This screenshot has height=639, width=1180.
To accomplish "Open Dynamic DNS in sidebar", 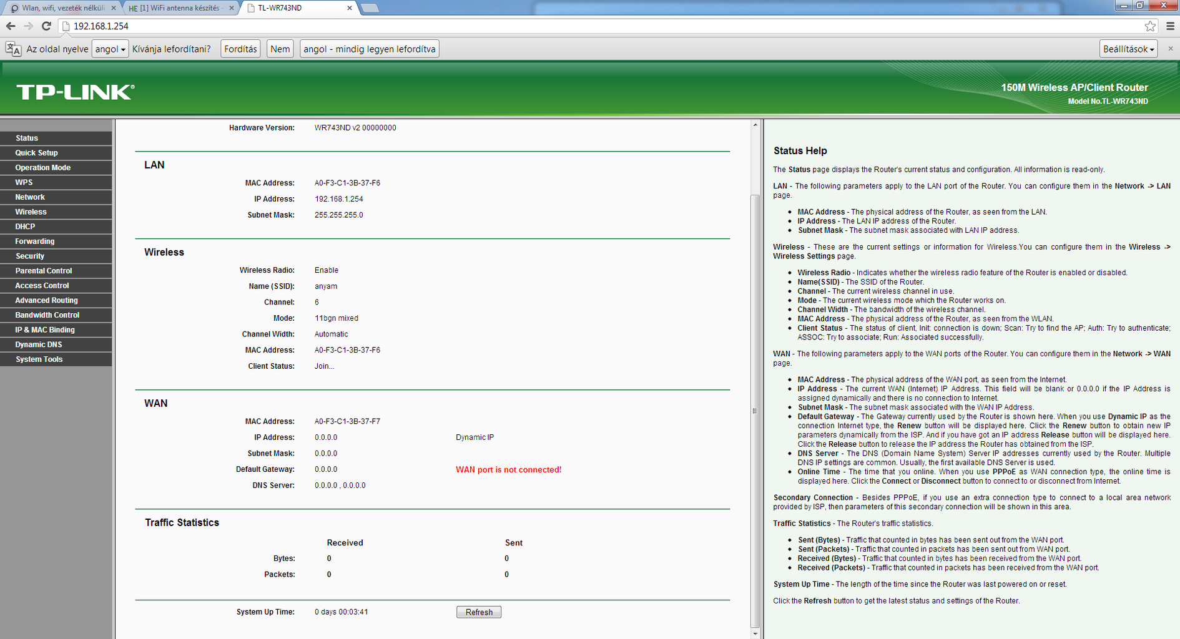I will click(56, 344).
